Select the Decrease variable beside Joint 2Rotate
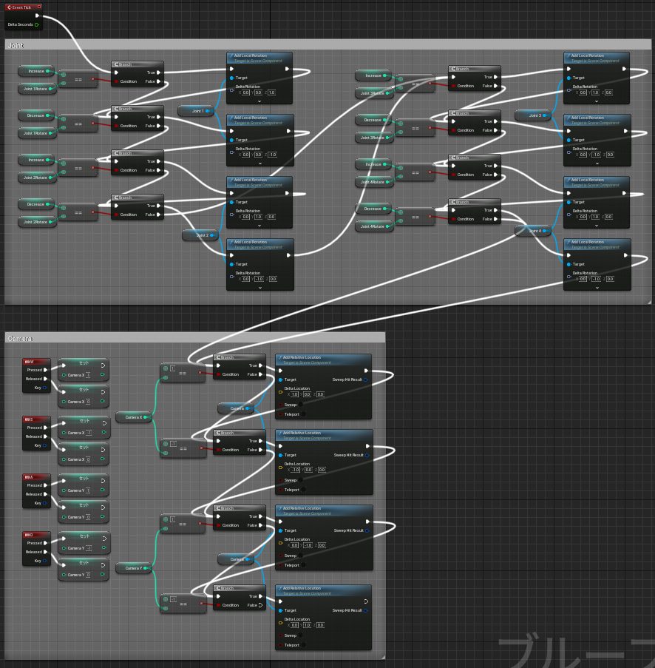The image size is (655, 668). point(35,204)
